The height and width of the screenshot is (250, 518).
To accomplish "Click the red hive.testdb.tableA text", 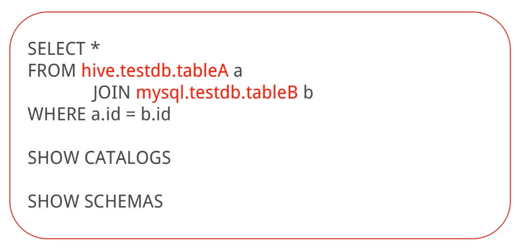I will 155,71.
